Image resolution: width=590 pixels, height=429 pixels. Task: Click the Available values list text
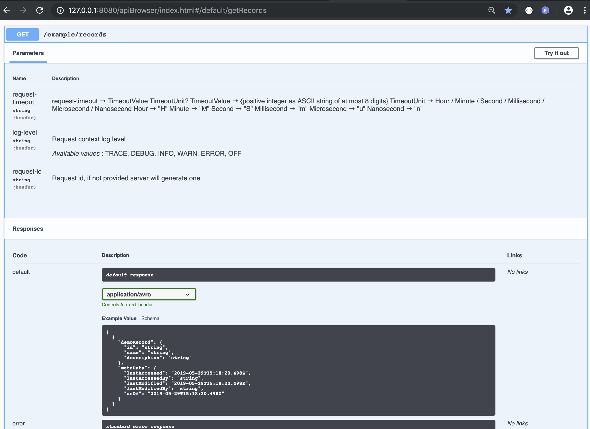[x=147, y=153]
